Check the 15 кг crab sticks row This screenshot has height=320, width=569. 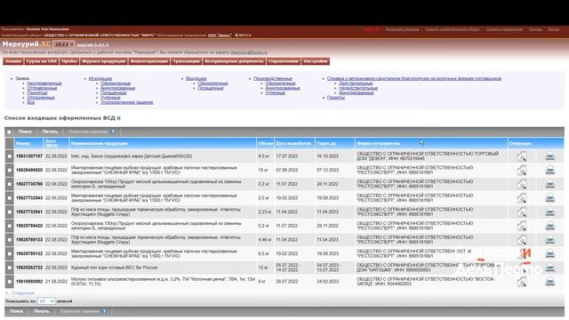tap(10, 170)
